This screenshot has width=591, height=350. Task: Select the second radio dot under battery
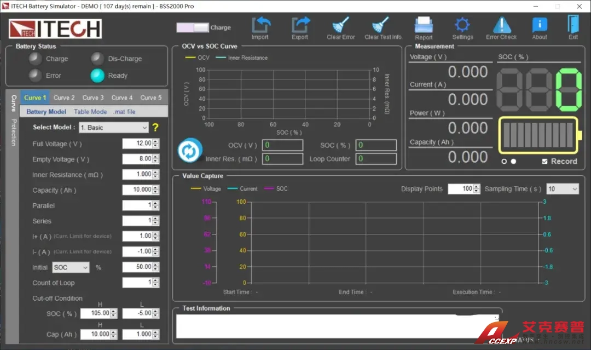click(x=513, y=162)
